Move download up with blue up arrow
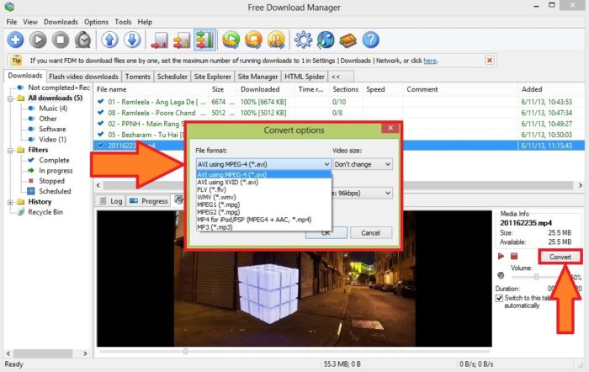Screen dimensions: 589x372 (x=109, y=40)
